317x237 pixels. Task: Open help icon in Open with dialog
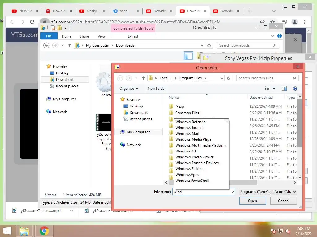tap(295, 89)
